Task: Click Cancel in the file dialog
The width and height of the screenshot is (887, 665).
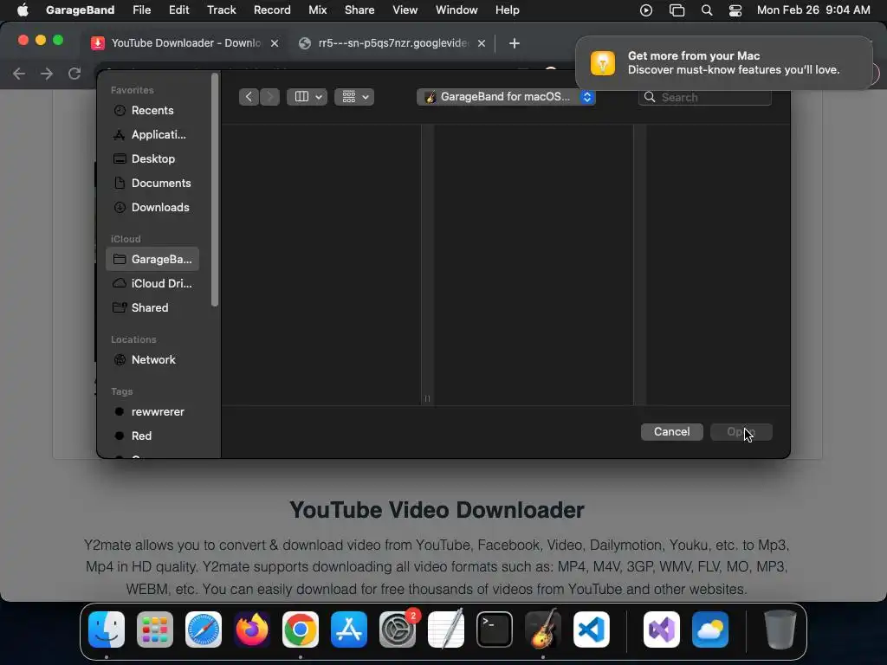Action: point(671,431)
